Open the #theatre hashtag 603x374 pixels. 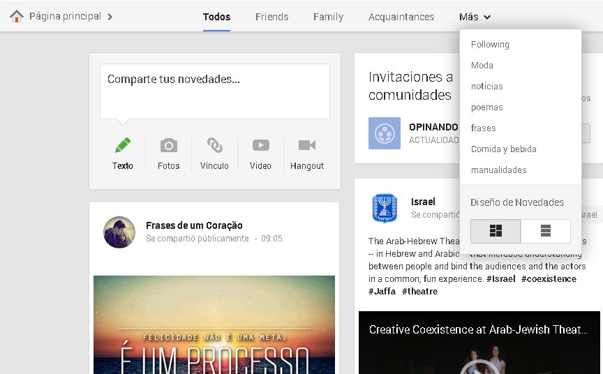click(x=419, y=292)
